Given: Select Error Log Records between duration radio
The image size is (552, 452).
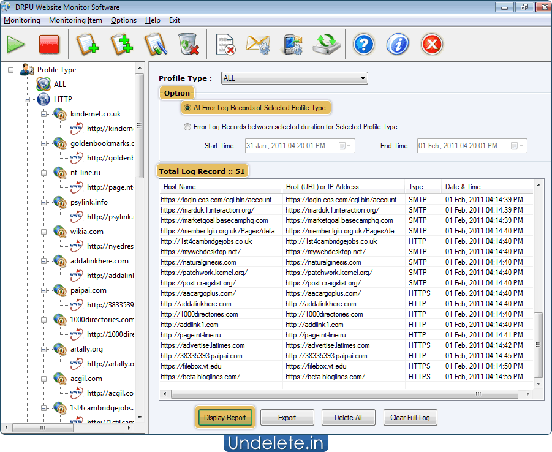Looking at the screenshot, I should pos(187,127).
